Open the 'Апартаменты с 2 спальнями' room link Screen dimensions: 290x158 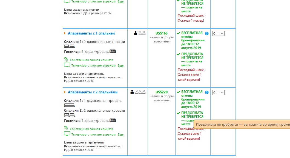point(93,92)
